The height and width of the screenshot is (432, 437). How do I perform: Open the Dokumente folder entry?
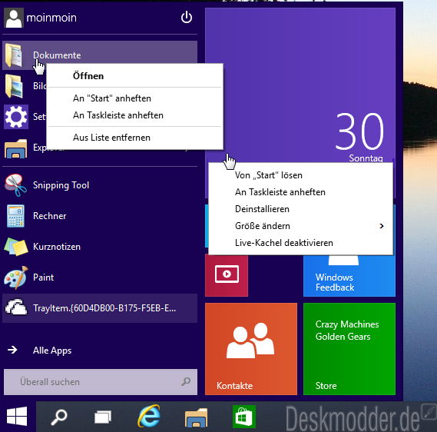coord(100,55)
